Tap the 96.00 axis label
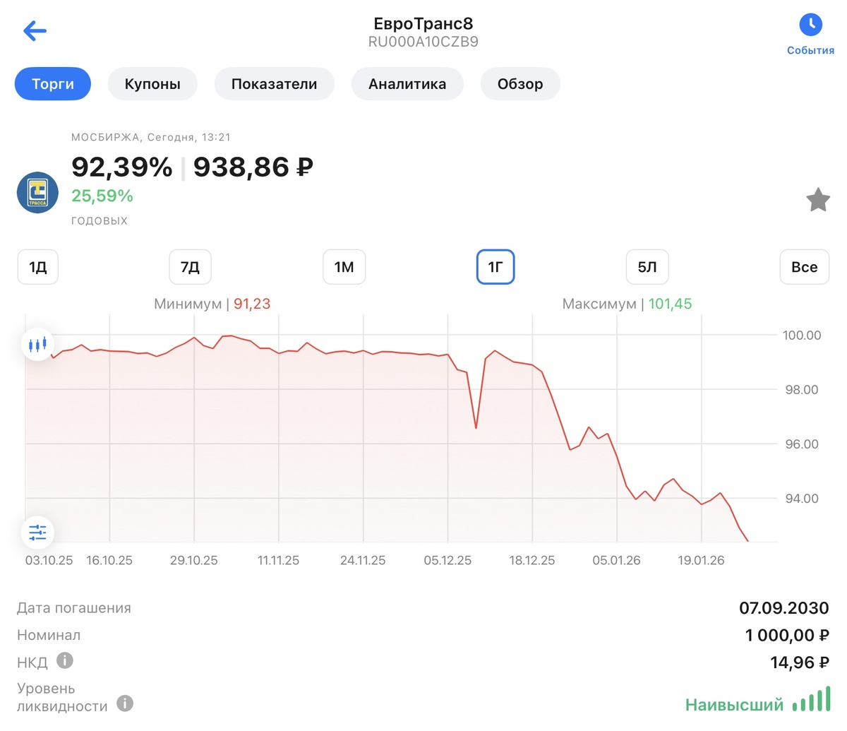Screen dimensions: 847x731 click(x=803, y=444)
